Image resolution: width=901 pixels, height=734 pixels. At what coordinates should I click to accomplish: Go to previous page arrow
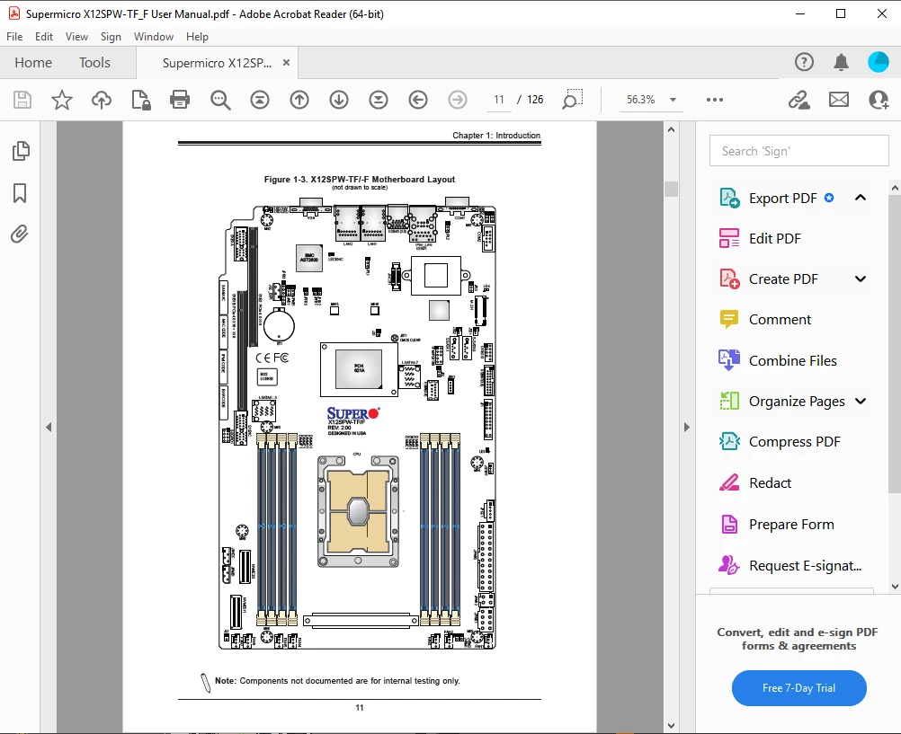tap(299, 100)
